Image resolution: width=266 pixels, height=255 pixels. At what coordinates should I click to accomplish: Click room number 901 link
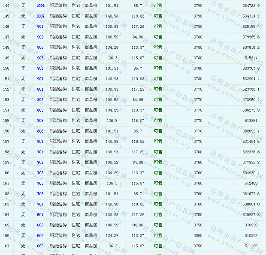click(x=40, y=27)
